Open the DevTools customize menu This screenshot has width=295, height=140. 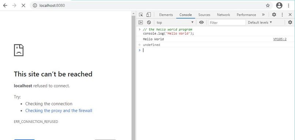point(282,15)
